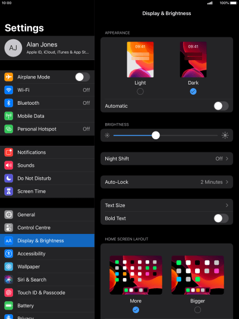Open the red Notifications icon
239x319 pixels.
click(x=8, y=152)
